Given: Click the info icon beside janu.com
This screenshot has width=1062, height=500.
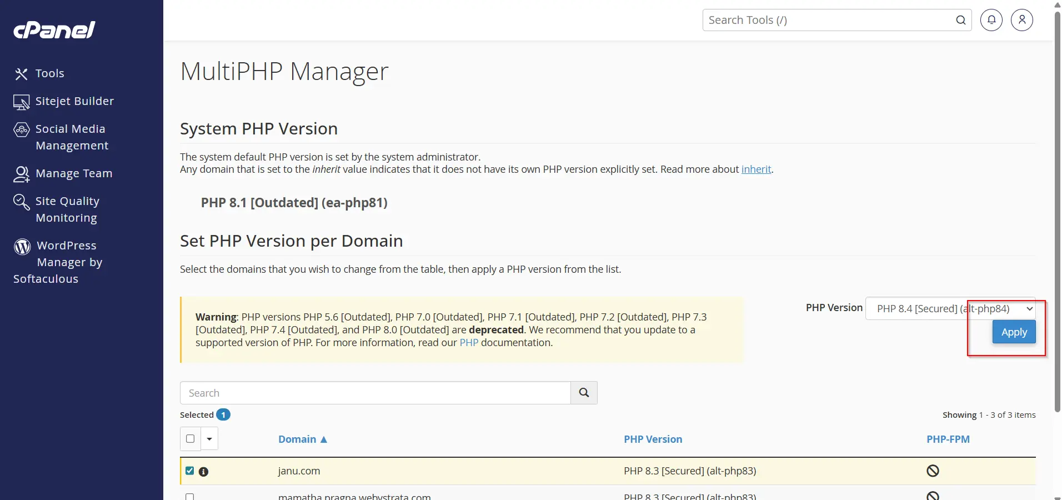Looking at the screenshot, I should click(x=204, y=472).
